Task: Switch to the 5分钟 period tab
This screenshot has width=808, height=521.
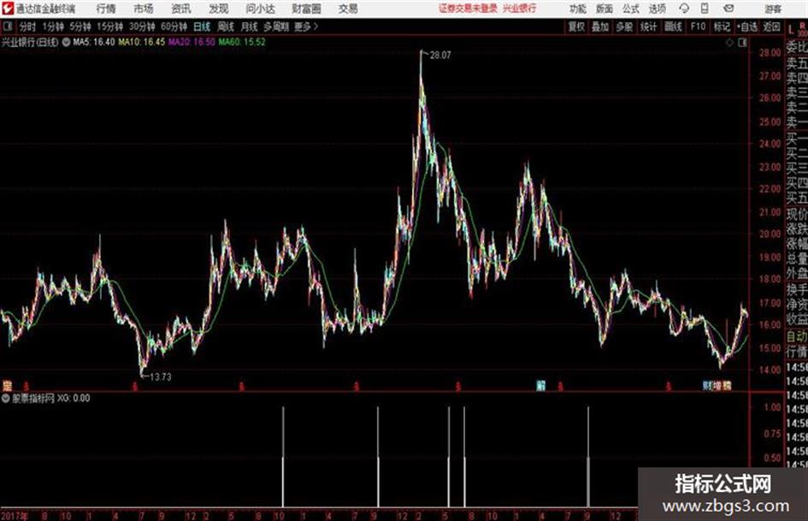Action: click(80, 27)
